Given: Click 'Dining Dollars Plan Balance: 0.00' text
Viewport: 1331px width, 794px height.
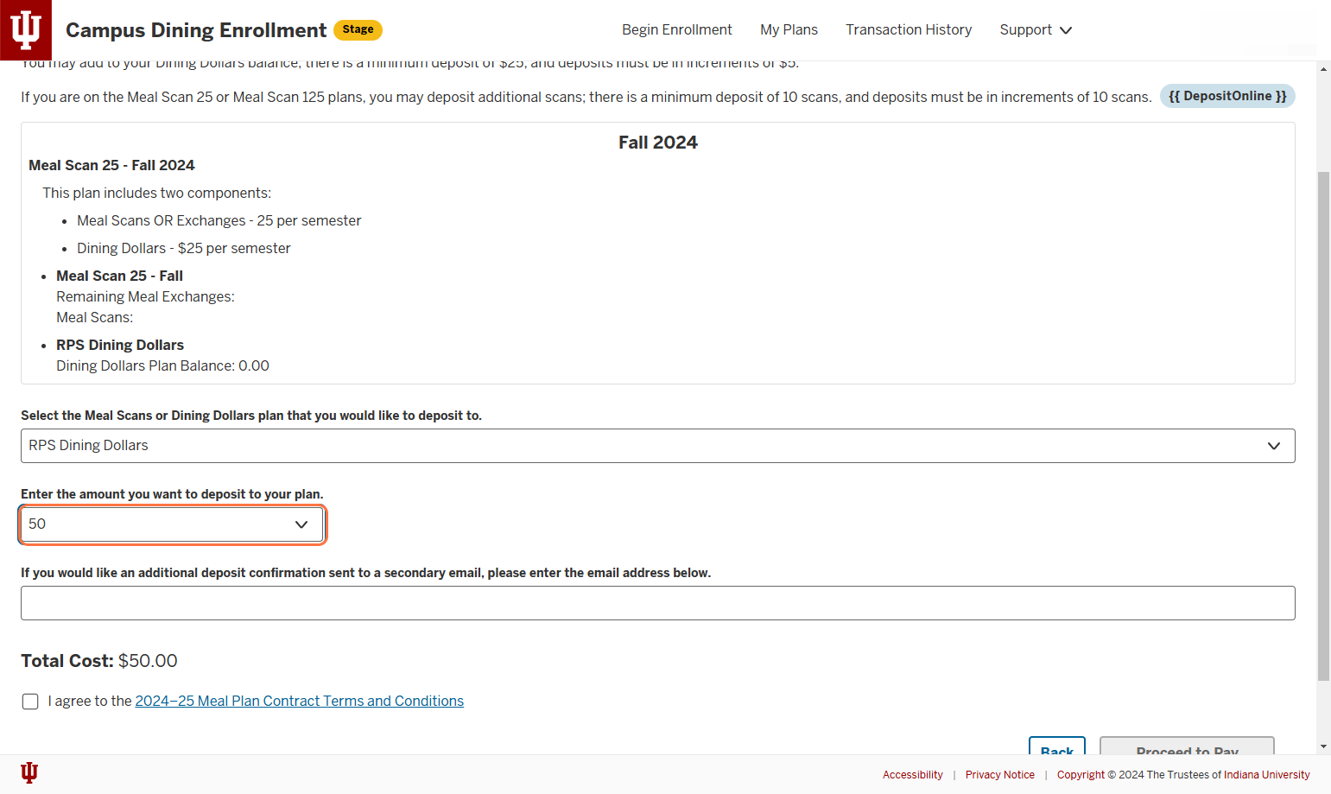Looking at the screenshot, I should click(162, 365).
